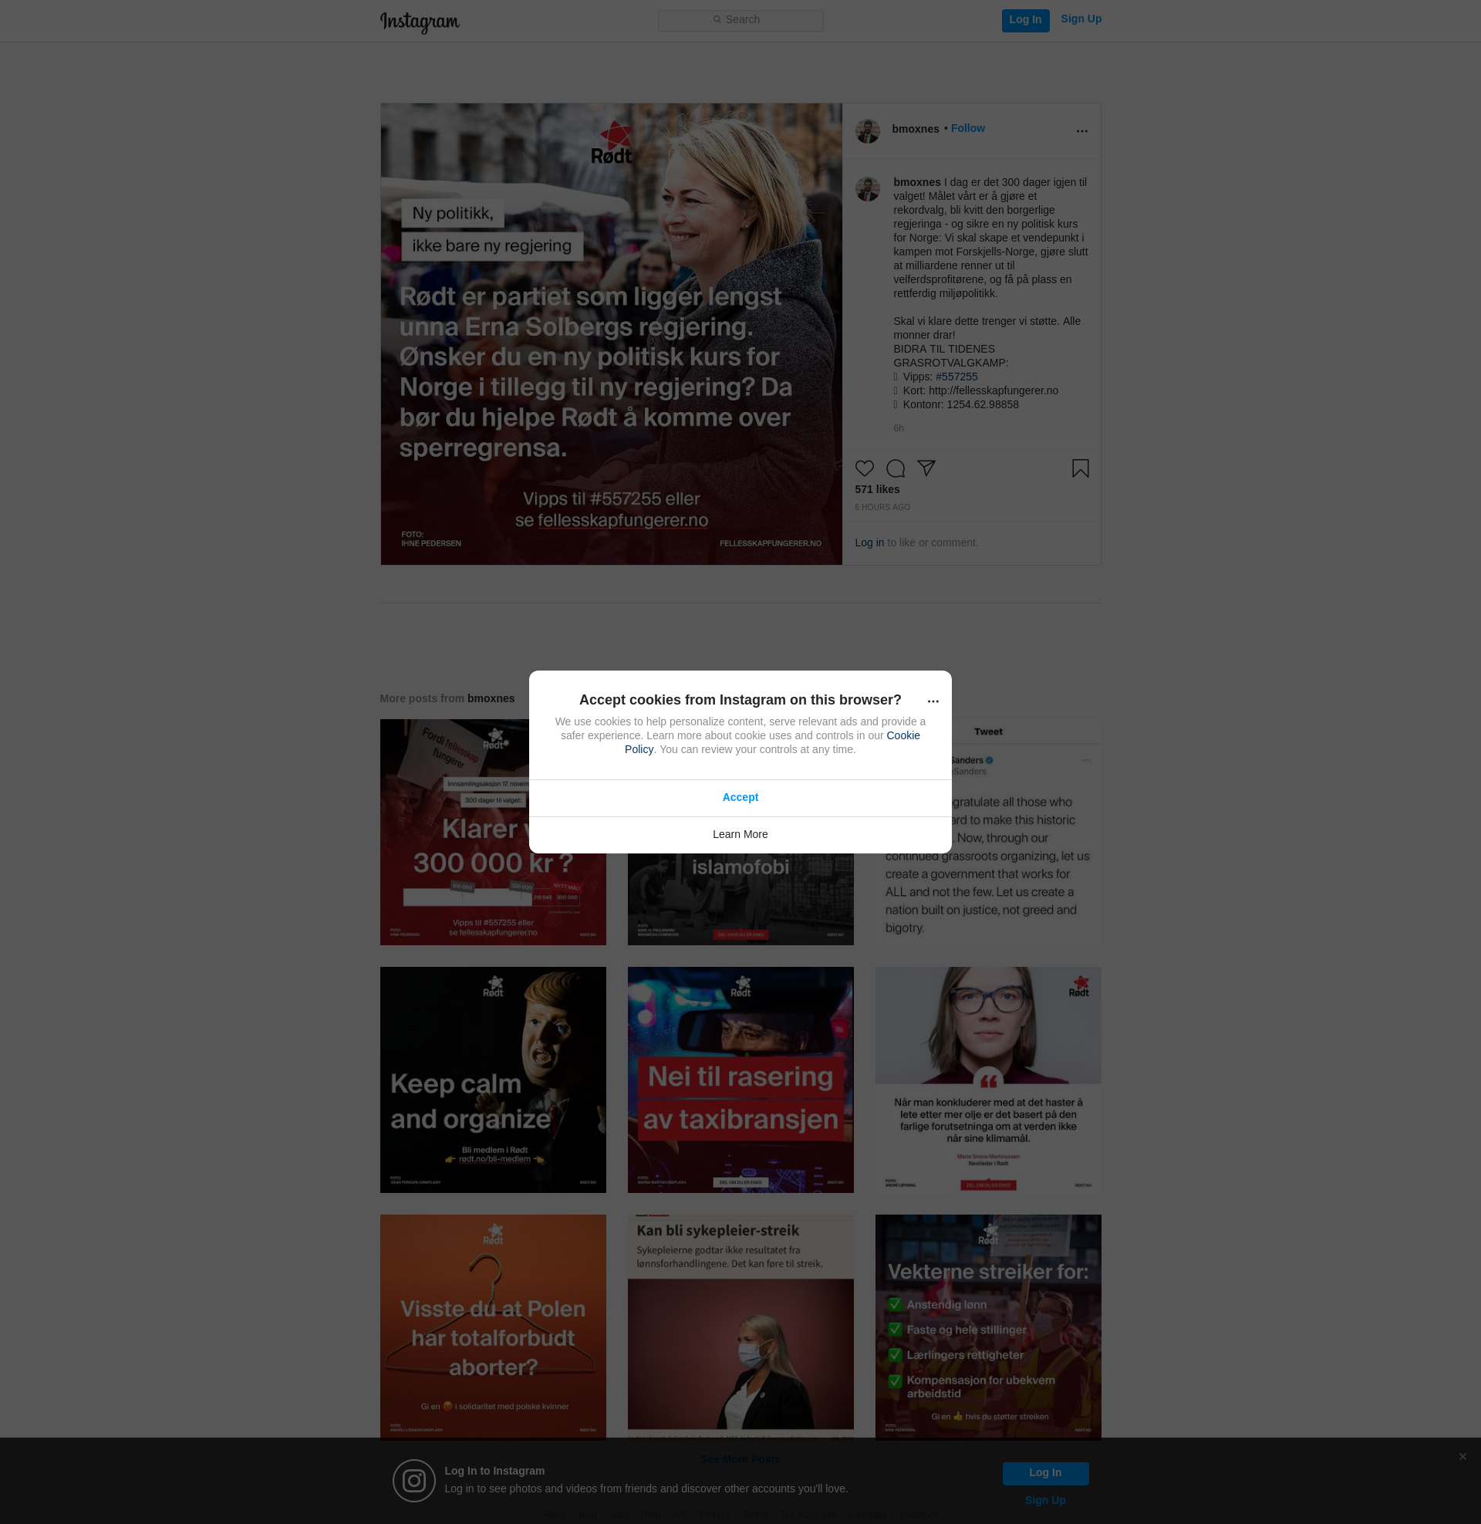Click the 6h timestamp under the caption

898,429
